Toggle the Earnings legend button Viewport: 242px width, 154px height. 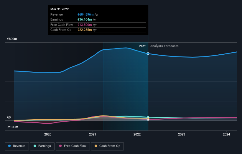(x=42, y=146)
